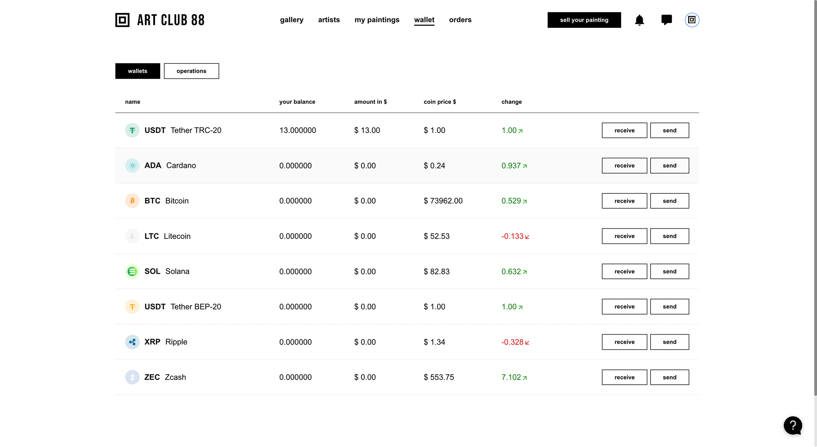Click the Bitcoin coin icon

click(132, 201)
